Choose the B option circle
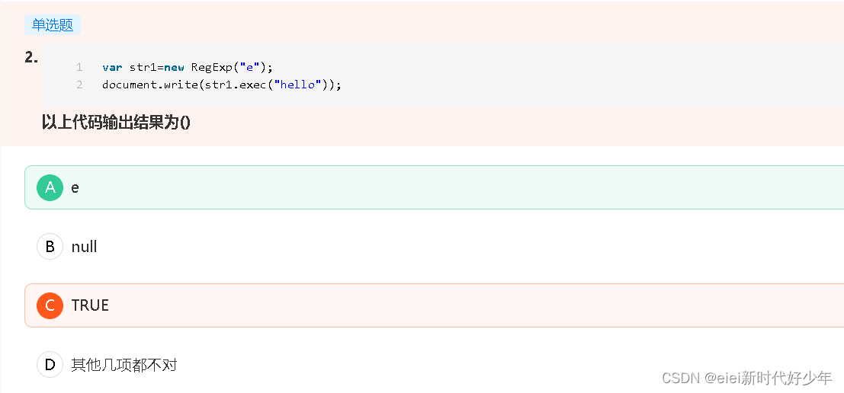Image resolution: width=844 pixels, height=393 pixels. [x=50, y=246]
